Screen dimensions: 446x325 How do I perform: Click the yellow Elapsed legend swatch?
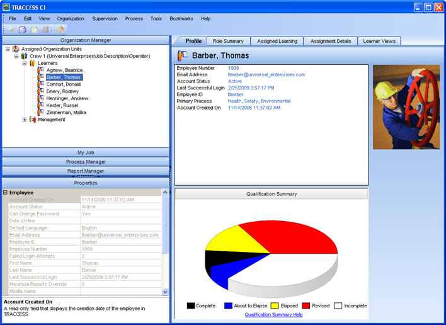click(275, 305)
